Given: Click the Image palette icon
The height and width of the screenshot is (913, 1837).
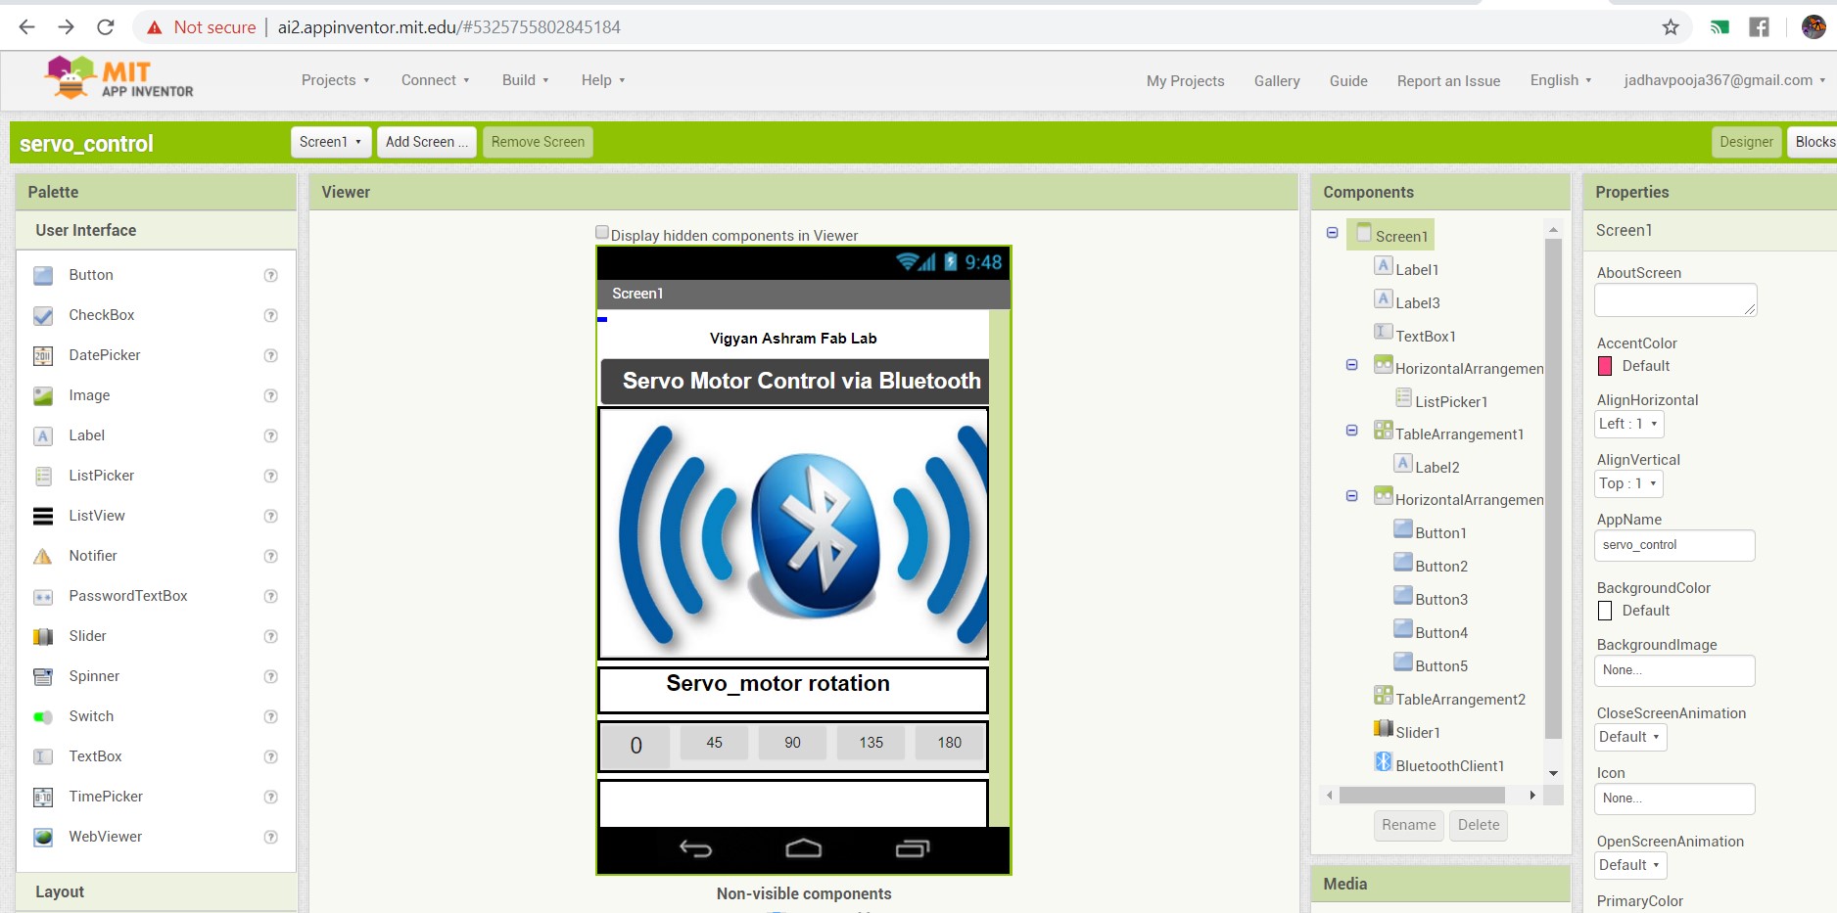Looking at the screenshot, I should (43, 396).
